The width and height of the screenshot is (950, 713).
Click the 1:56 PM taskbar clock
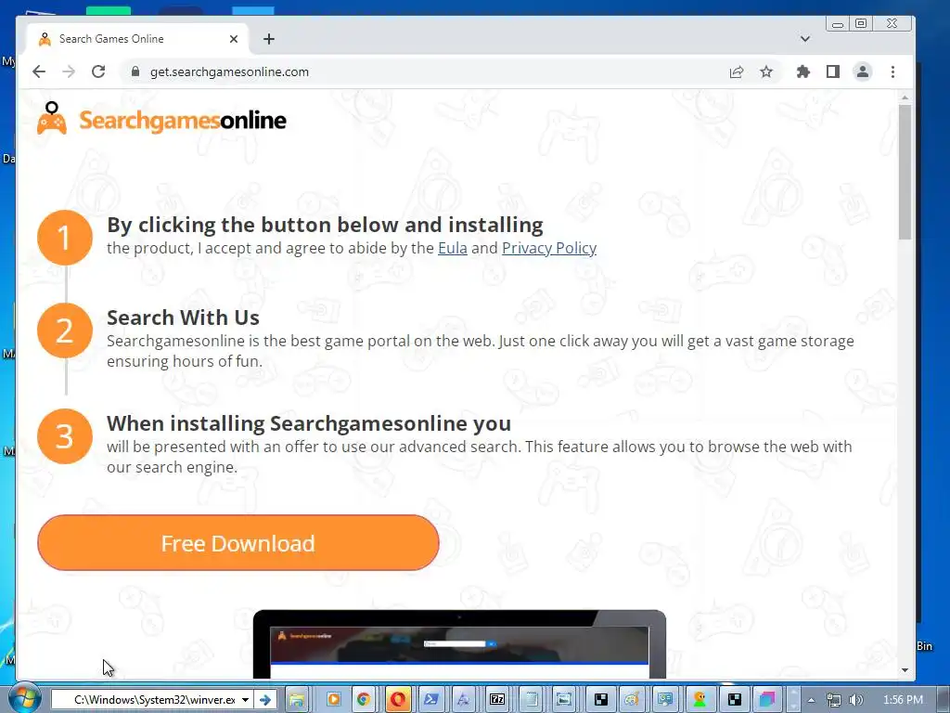click(903, 700)
